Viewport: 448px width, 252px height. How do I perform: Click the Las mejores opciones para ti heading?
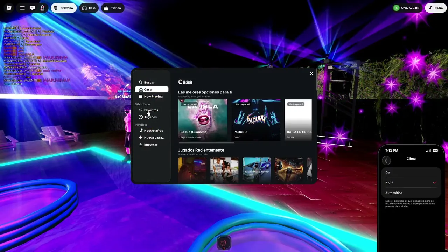(x=205, y=92)
